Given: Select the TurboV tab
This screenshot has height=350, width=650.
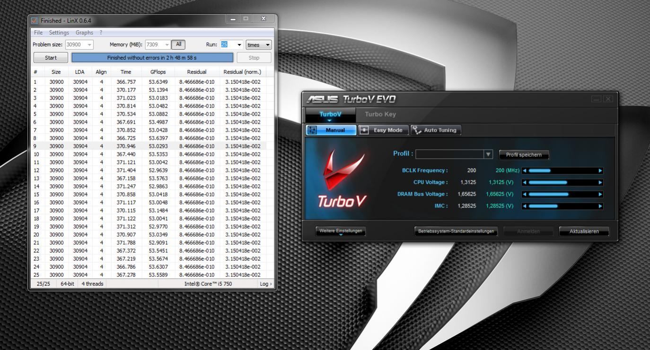Looking at the screenshot, I should (330, 114).
